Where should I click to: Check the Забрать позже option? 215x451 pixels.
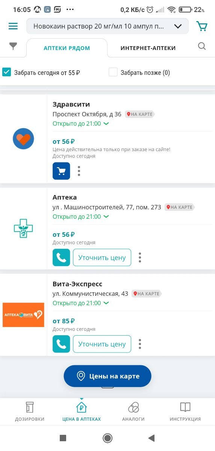click(113, 72)
